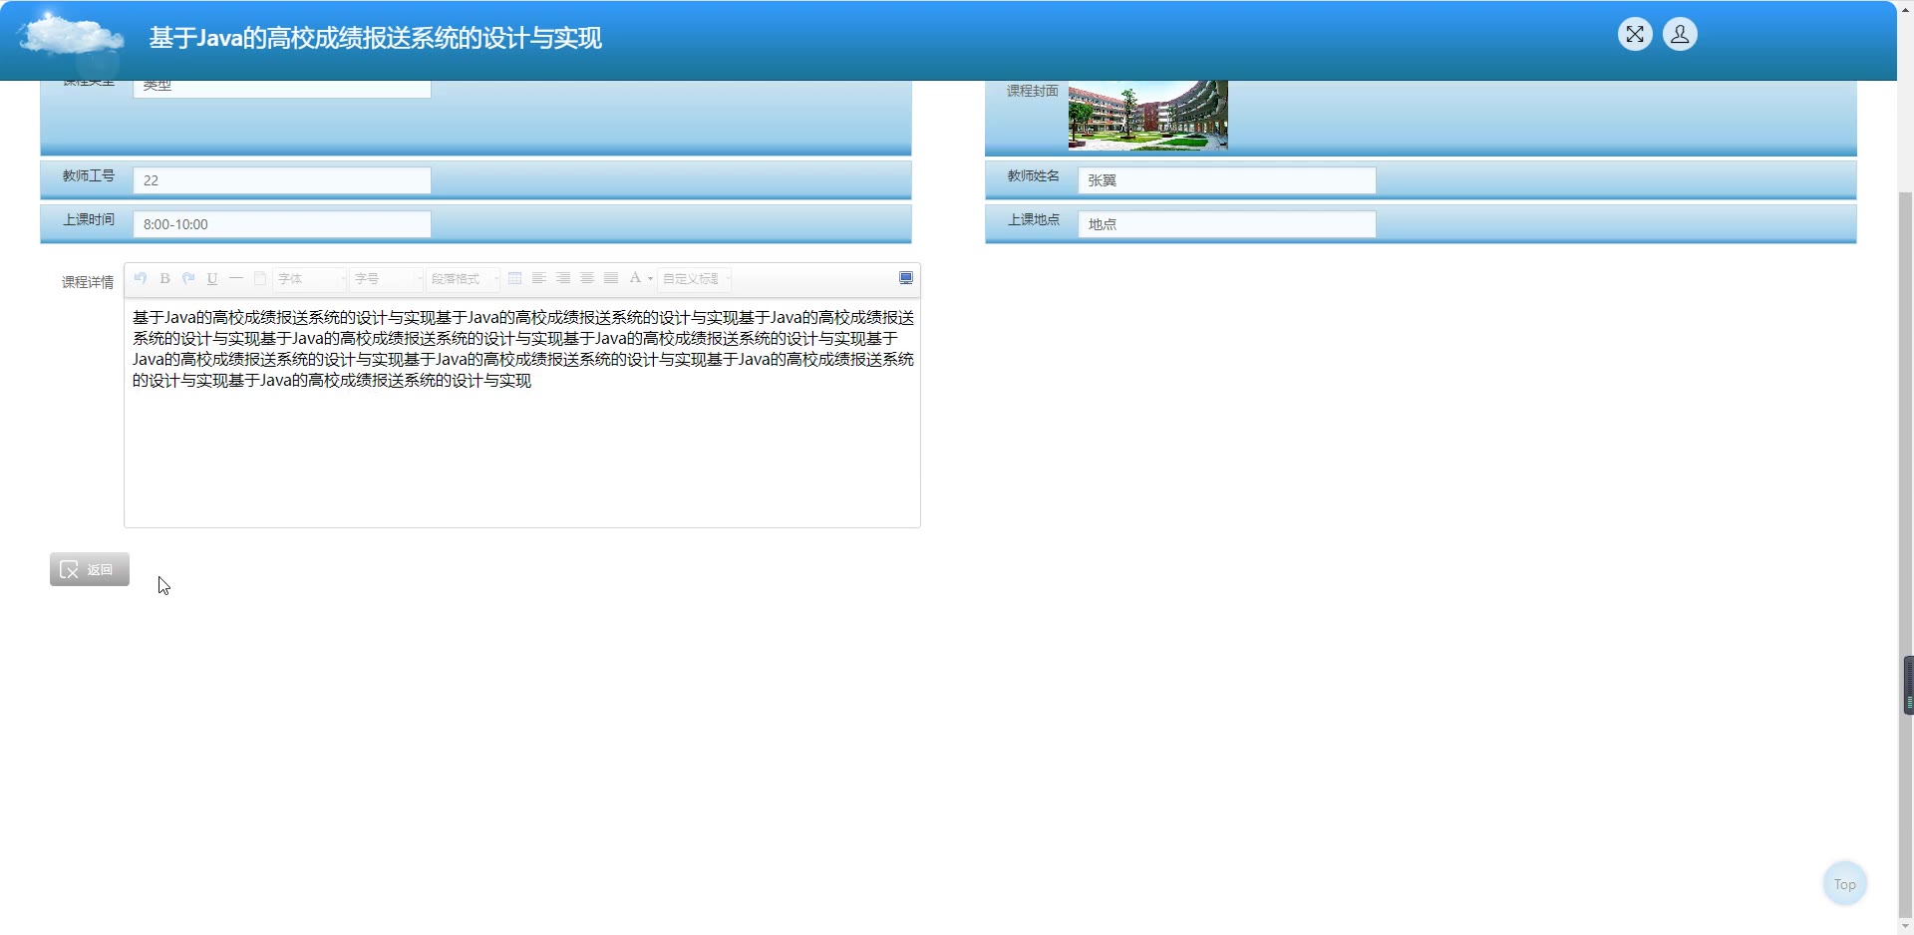Click the 返回 back button
Screen dimensions: 1914x935
(x=90, y=569)
